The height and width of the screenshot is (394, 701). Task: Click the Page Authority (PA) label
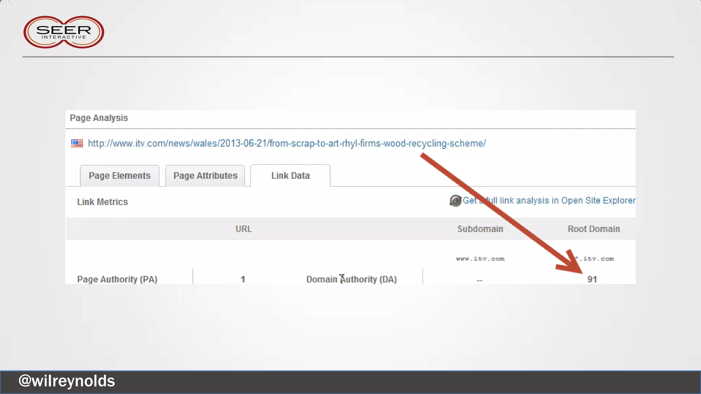point(117,279)
